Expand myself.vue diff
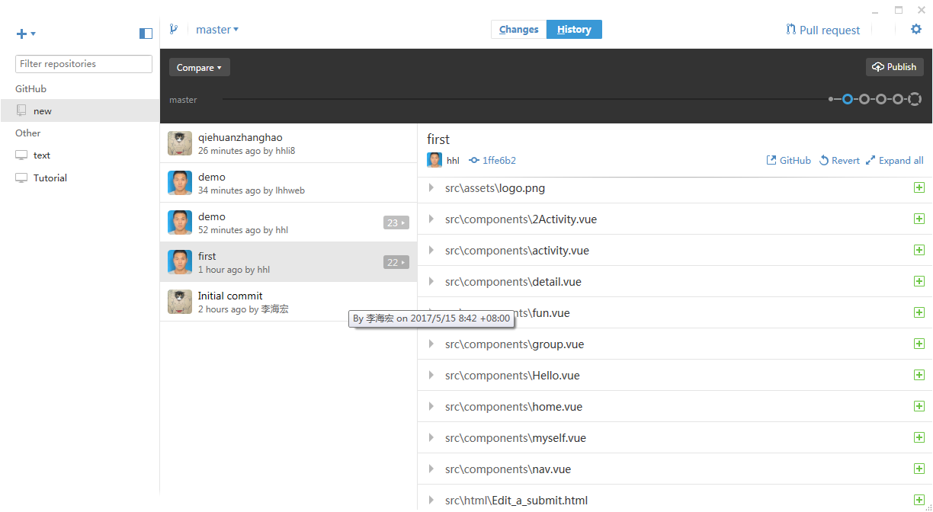 point(431,437)
